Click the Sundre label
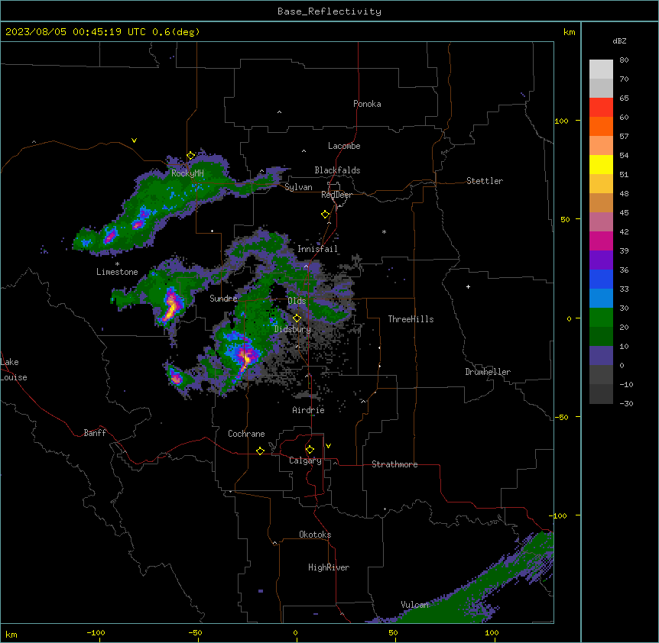The height and width of the screenshot is (643, 659). (x=223, y=299)
